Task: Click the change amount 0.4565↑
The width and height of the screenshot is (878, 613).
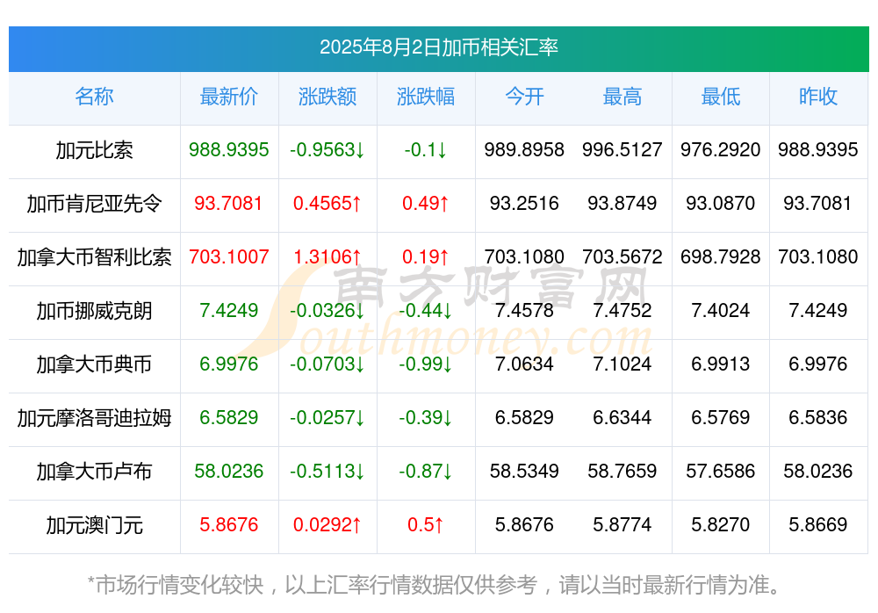Action: [x=327, y=204]
